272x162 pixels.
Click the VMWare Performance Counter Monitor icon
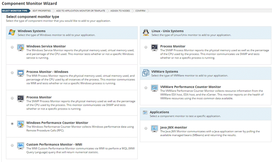pos(154,88)
